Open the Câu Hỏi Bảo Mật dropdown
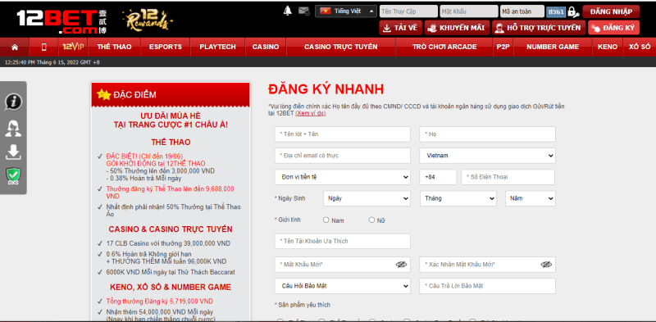656x322 pixels. pyautogui.click(x=343, y=286)
